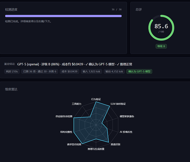Image resolution: width=190 pixels, height=162 pixels.
Task: Click the 已测 36 项 passed/failed chip
Action: coord(40,71)
